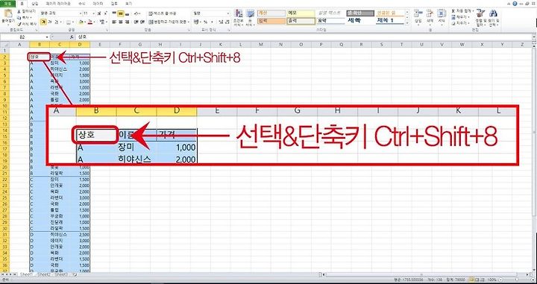Click Decrease Font Size icon
537x284 pixels.
pos(104,13)
